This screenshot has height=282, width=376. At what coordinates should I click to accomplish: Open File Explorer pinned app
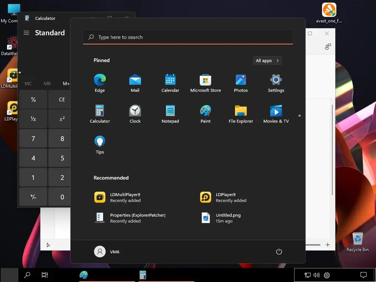pyautogui.click(x=241, y=114)
